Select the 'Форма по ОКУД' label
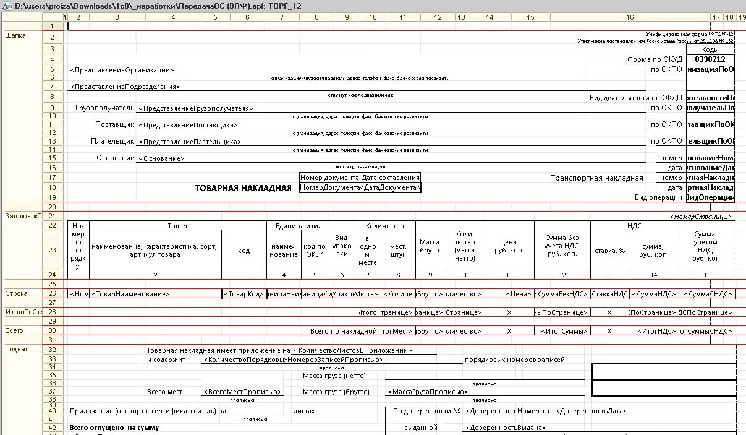This screenshot has width=746, height=435. (655, 59)
